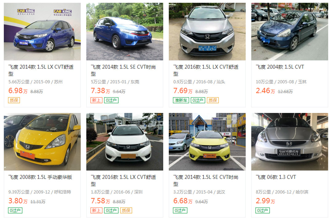Viewport: 332px width, 220px height.
Task: Open the dark blue 2004 Fit photo
Action: (290, 32)
